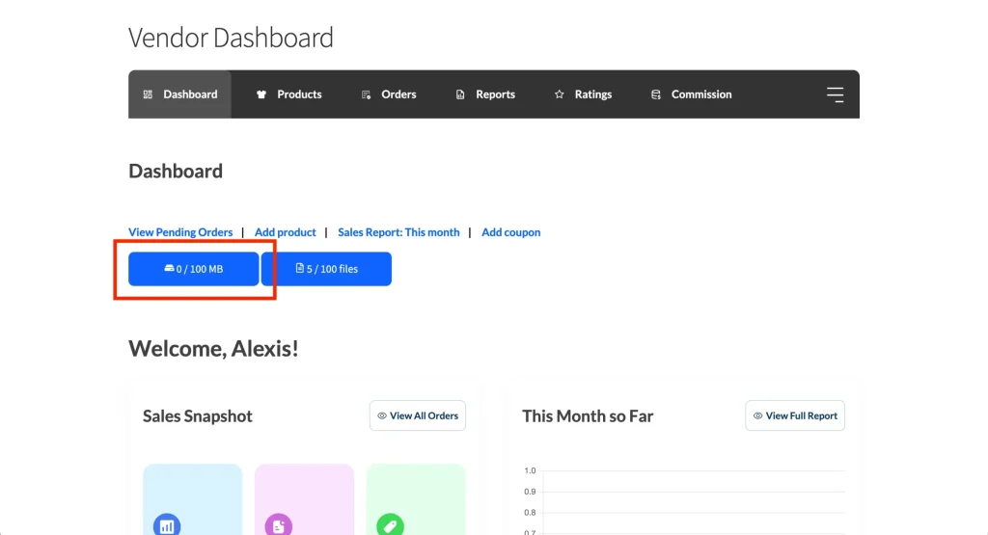Open Sales Report: This month link

point(398,232)
